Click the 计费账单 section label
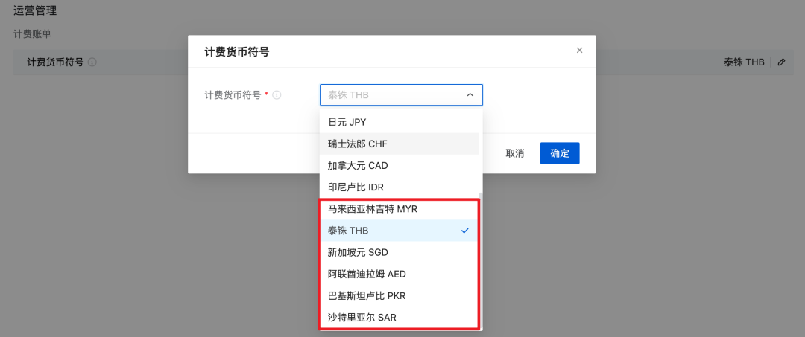805x337 pixels. click(32, 34)
